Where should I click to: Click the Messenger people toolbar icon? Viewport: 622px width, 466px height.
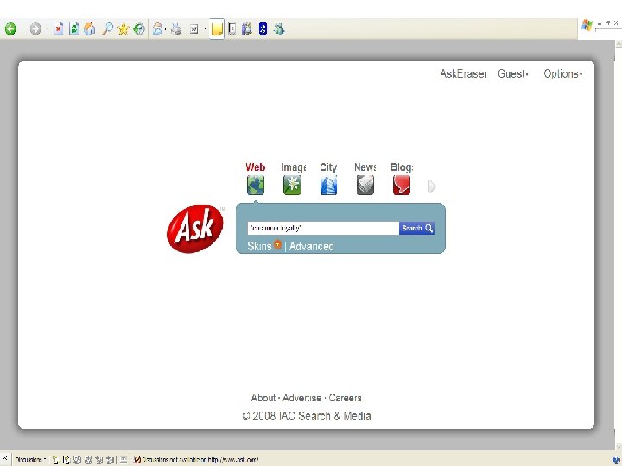279,28
